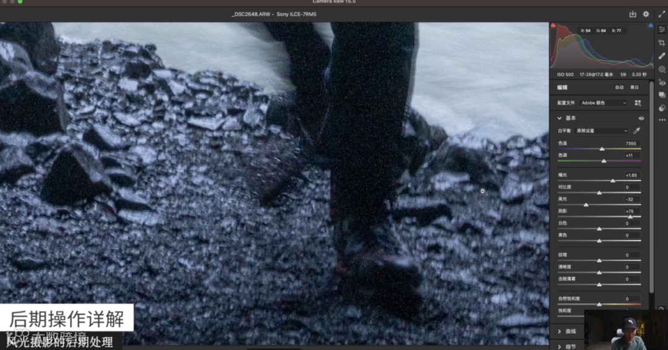Viewport: 668px width, 350px height.
Task: Click the save image download icon
Action: point(633,14)
